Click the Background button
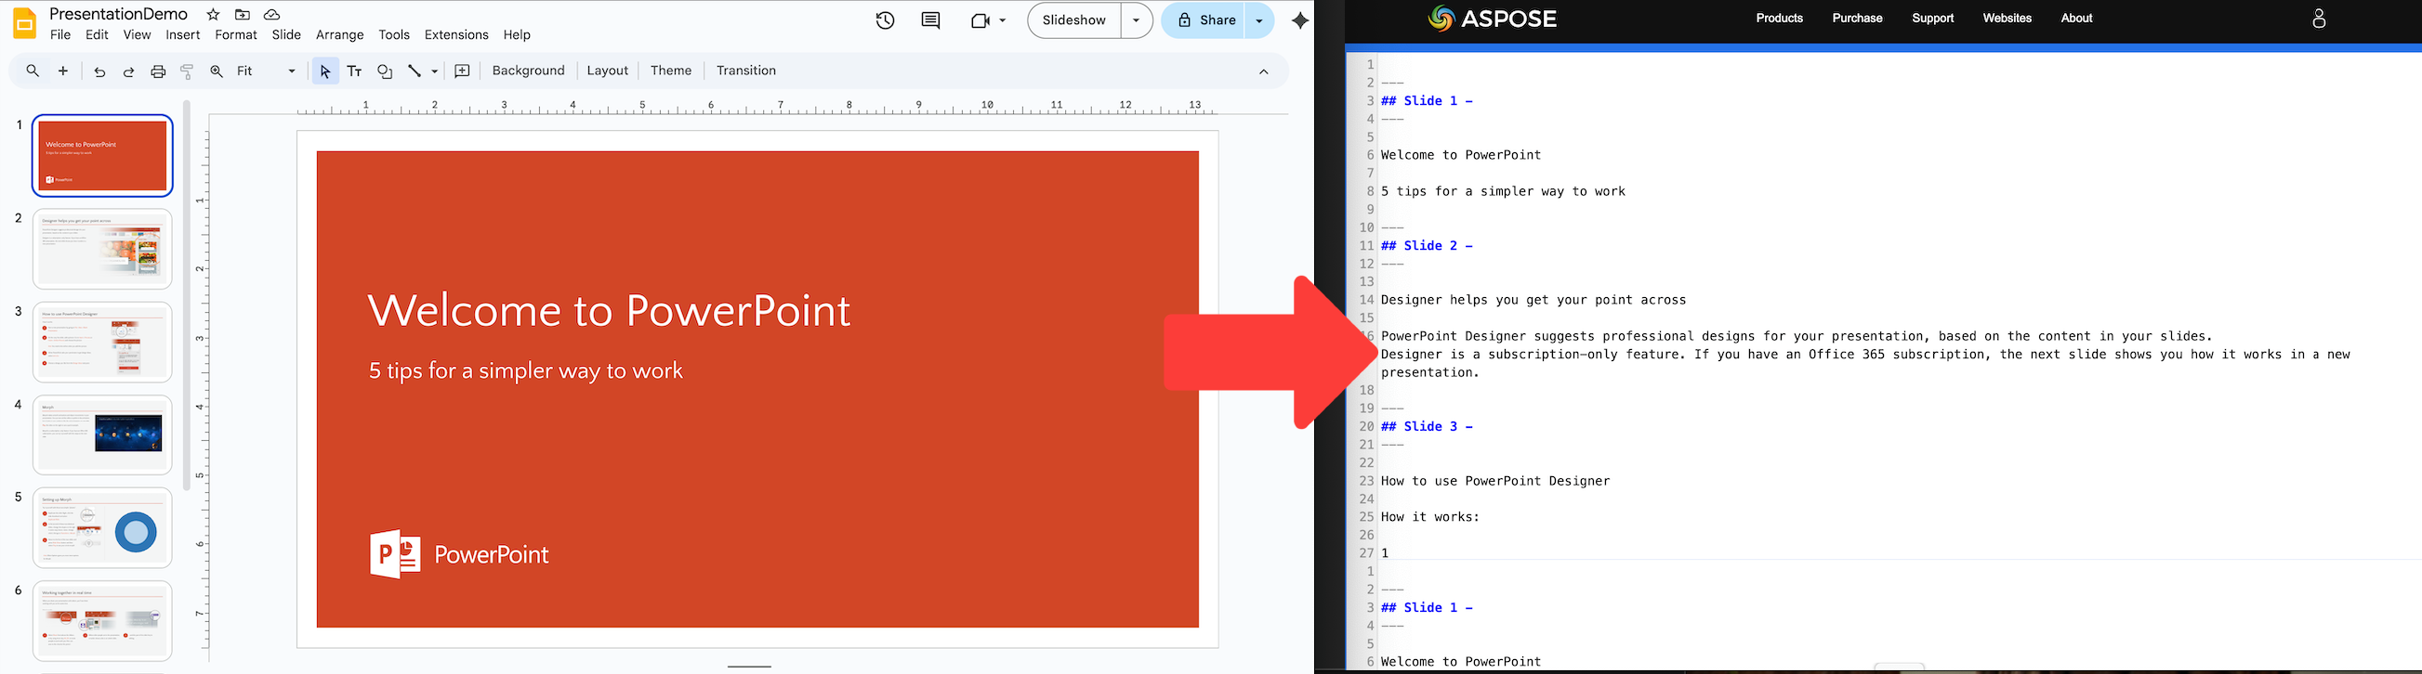The image size is (2422, 674). pyautogui.click(x=529, y=71)
